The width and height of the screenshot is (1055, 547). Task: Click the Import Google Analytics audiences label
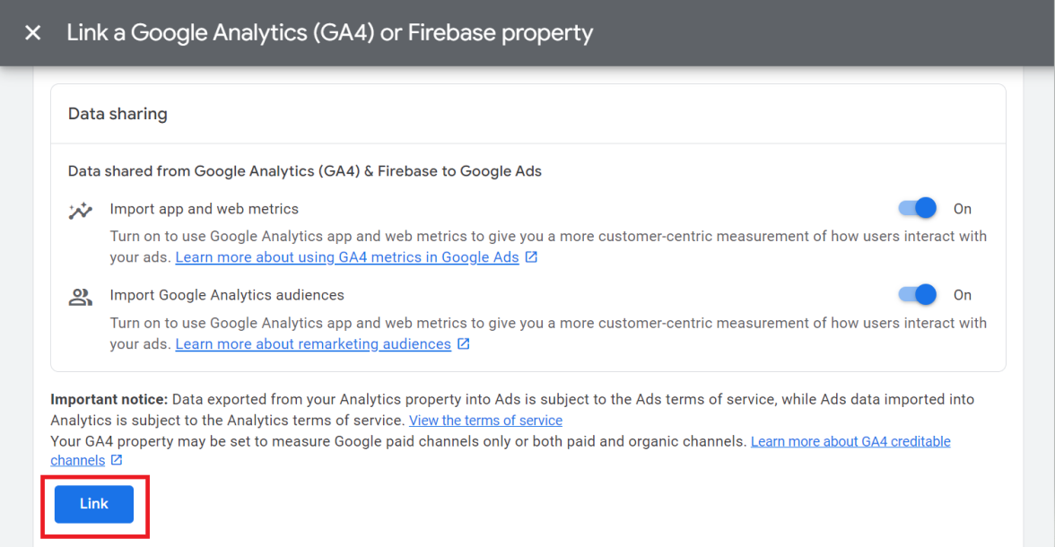227,295
